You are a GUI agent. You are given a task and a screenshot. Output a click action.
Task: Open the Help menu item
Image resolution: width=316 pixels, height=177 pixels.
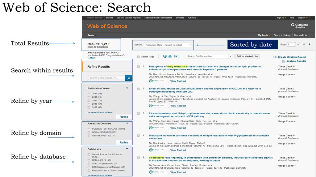click(x=292, y=18)
